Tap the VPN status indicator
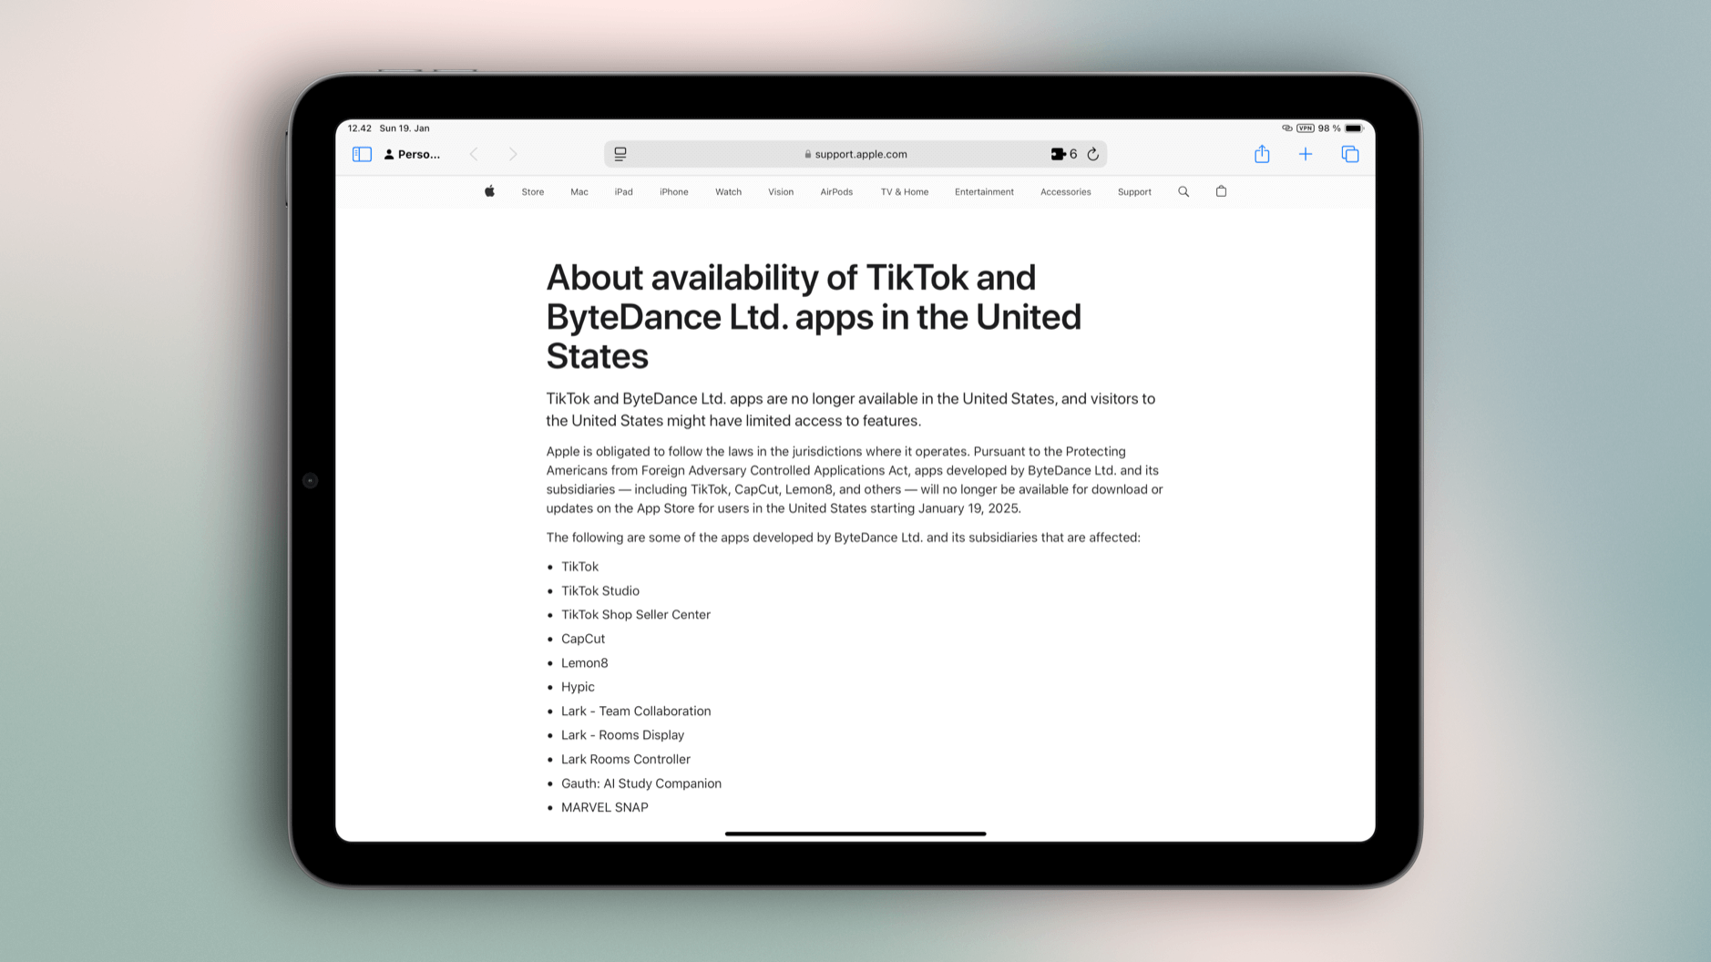 click(x=1306, y=128)
